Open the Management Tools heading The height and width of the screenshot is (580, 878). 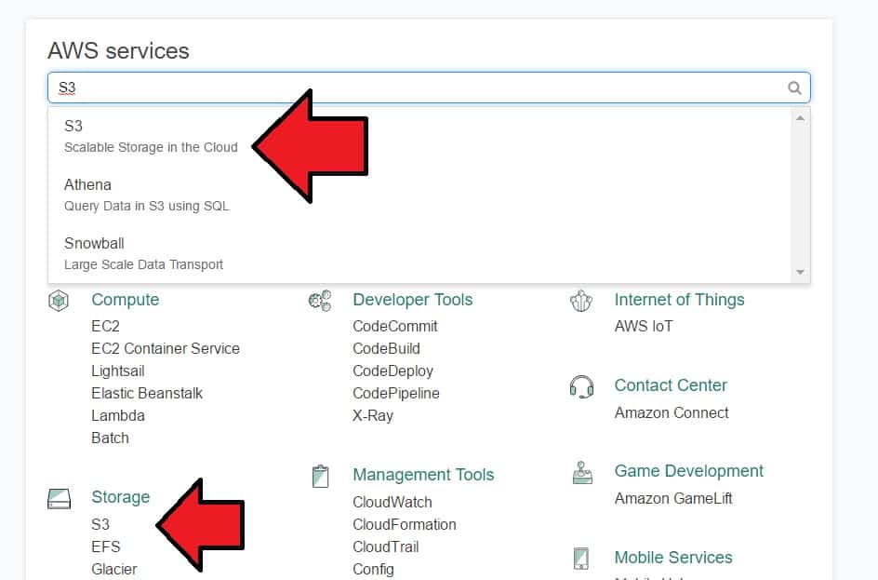coord(423,475)
